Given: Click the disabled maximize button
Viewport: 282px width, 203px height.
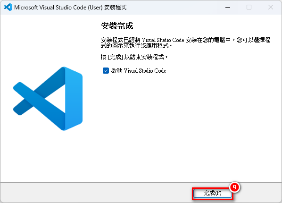Looking at the screenshot, I should coord(249,8).
